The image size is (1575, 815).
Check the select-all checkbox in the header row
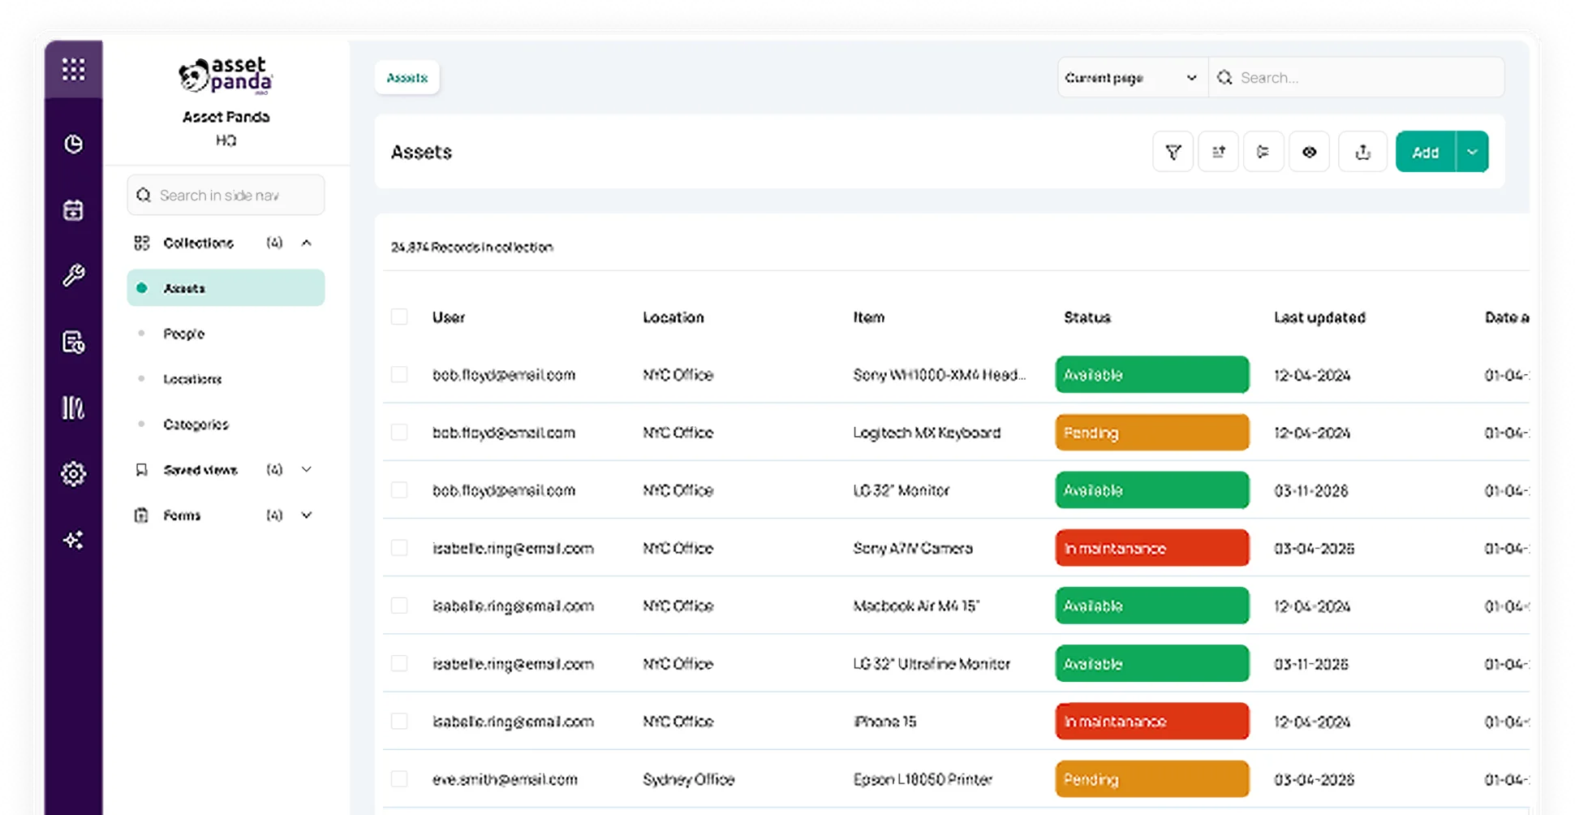tap(399, 317)
